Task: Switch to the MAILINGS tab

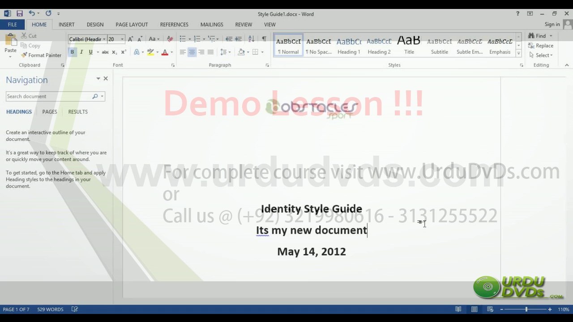Action: tap(212, 25)
